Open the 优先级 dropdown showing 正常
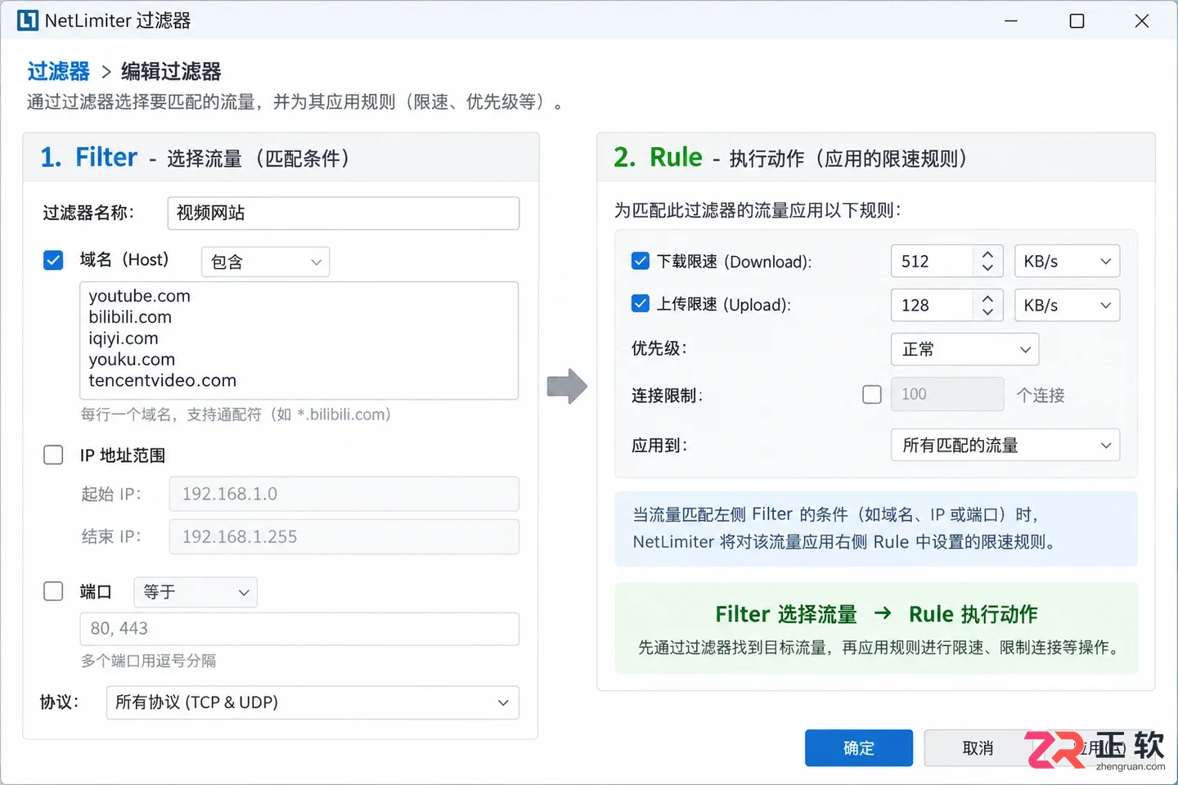Image resolution: width=1178 pixels, height=785 pixels. tap(965, 349)
